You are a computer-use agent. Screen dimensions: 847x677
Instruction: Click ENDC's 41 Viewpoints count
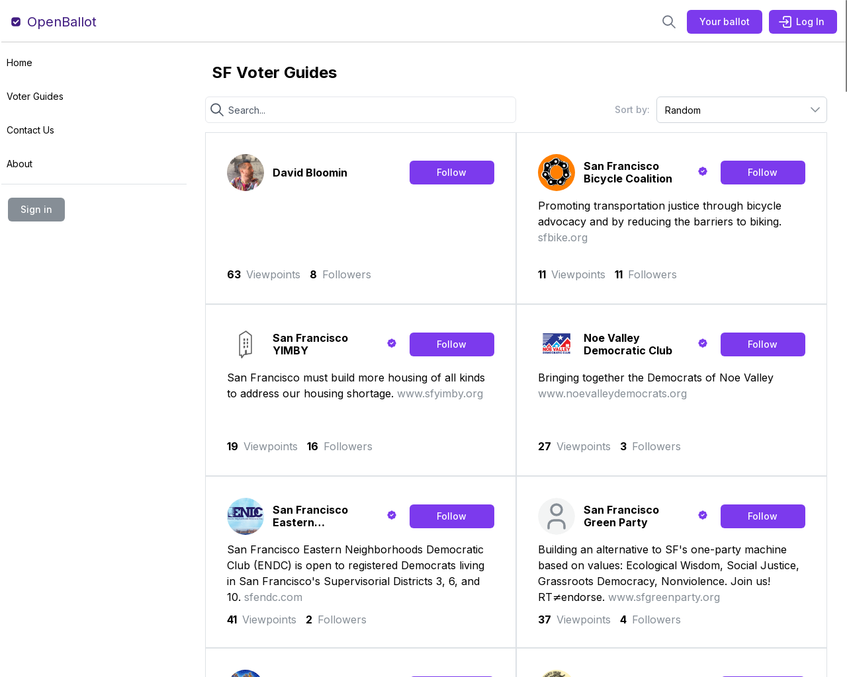click(x=261, y=619)
